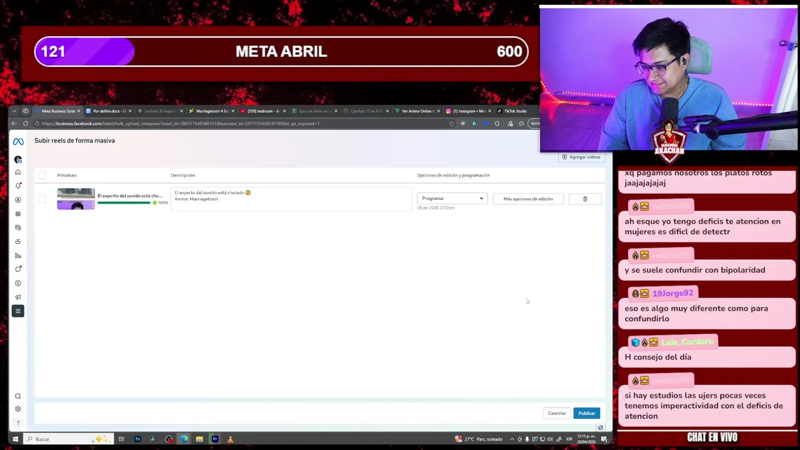Switch to the Lista de obras spreadsheet tab

(x=314, y=111)
